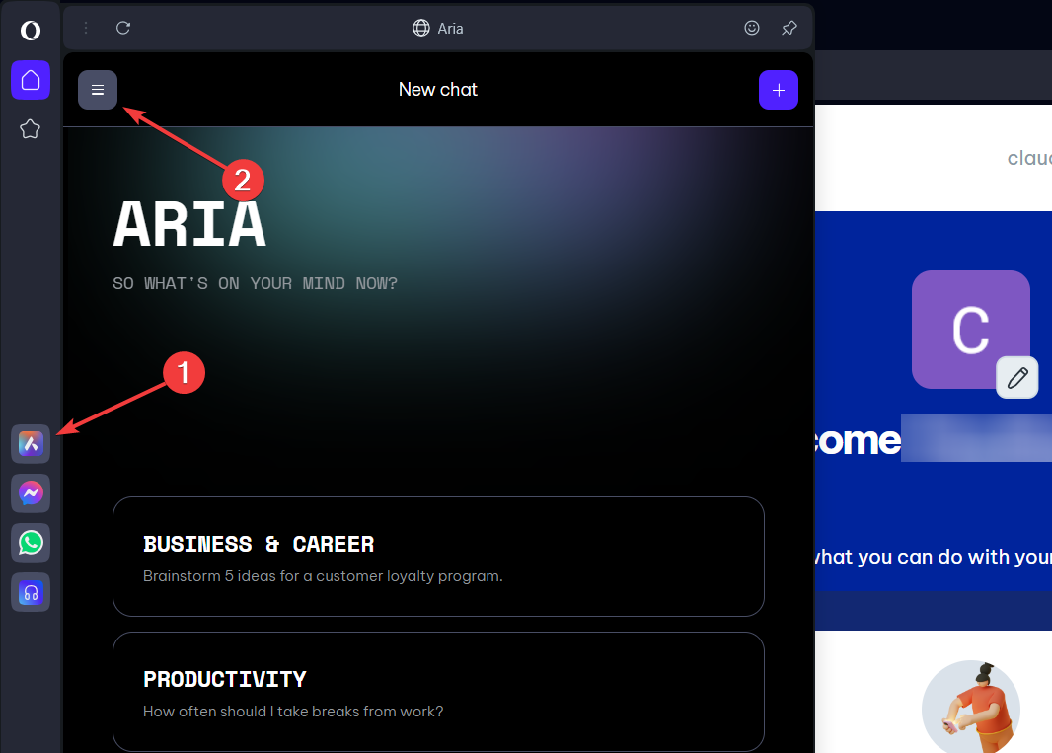Click the New chat heading
Viewport: 1052px width, 753px height.
(438, 89)
